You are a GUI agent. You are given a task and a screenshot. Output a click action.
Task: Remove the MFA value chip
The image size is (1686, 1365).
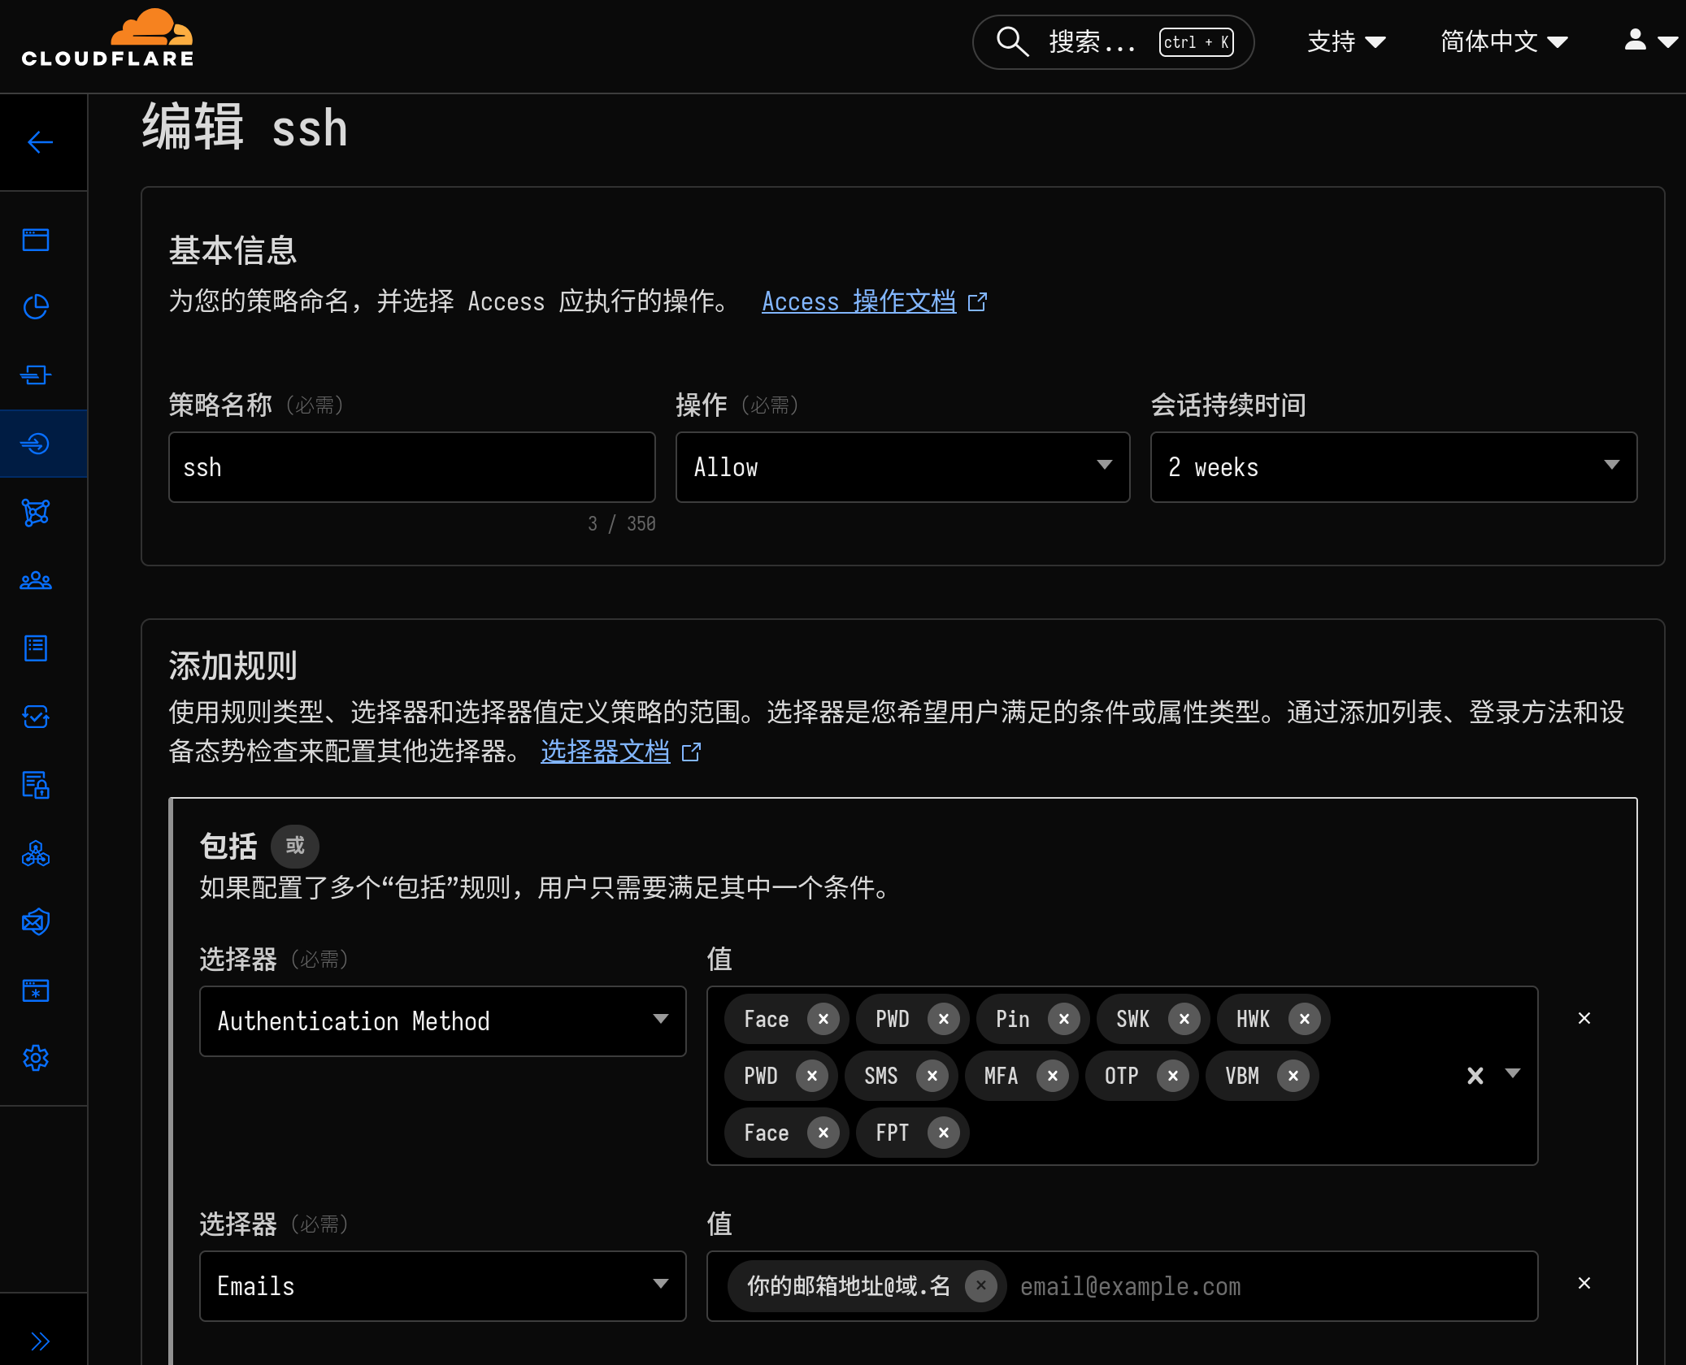1053,1076
